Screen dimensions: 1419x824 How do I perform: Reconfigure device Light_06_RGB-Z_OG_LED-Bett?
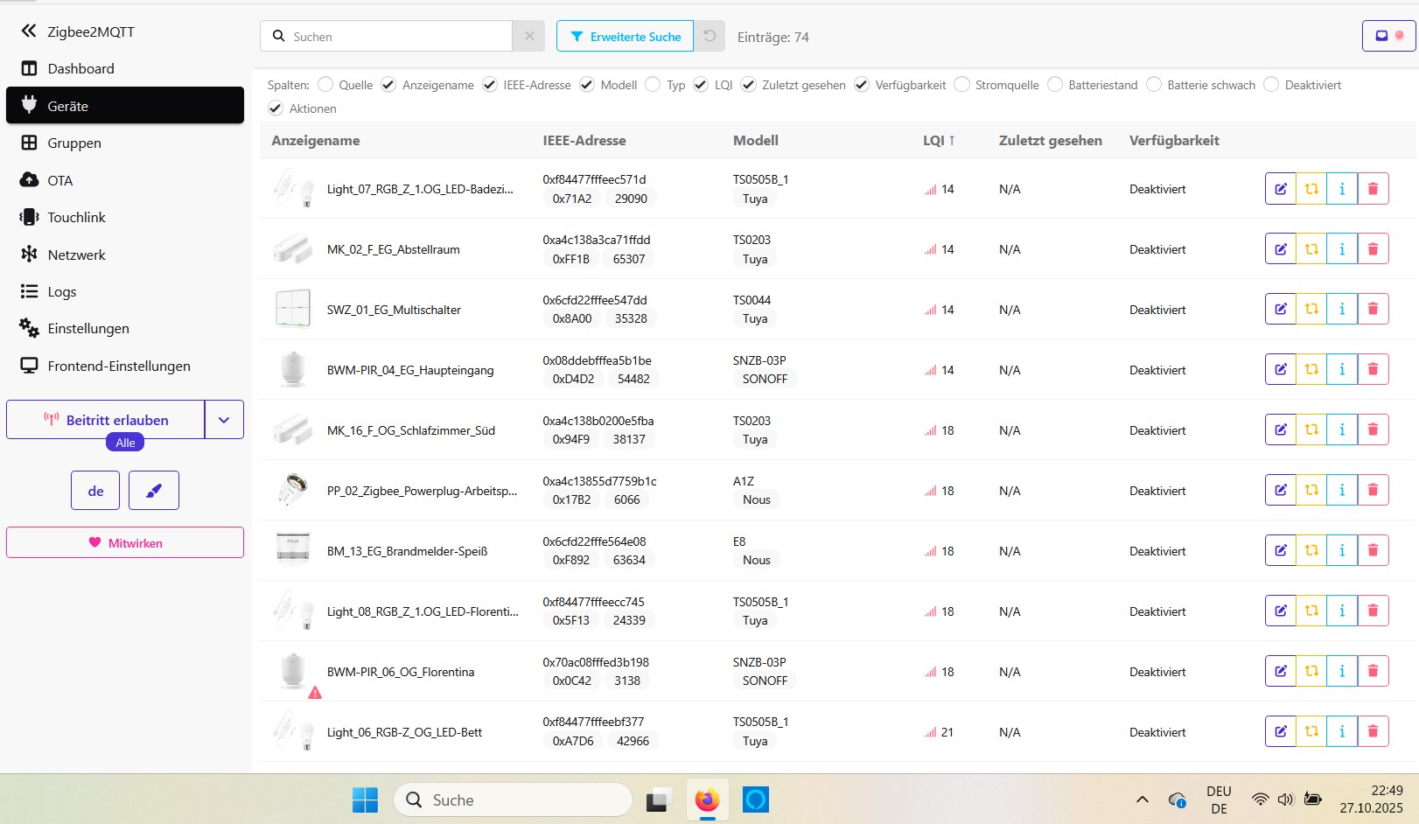tap(1311, 732)
